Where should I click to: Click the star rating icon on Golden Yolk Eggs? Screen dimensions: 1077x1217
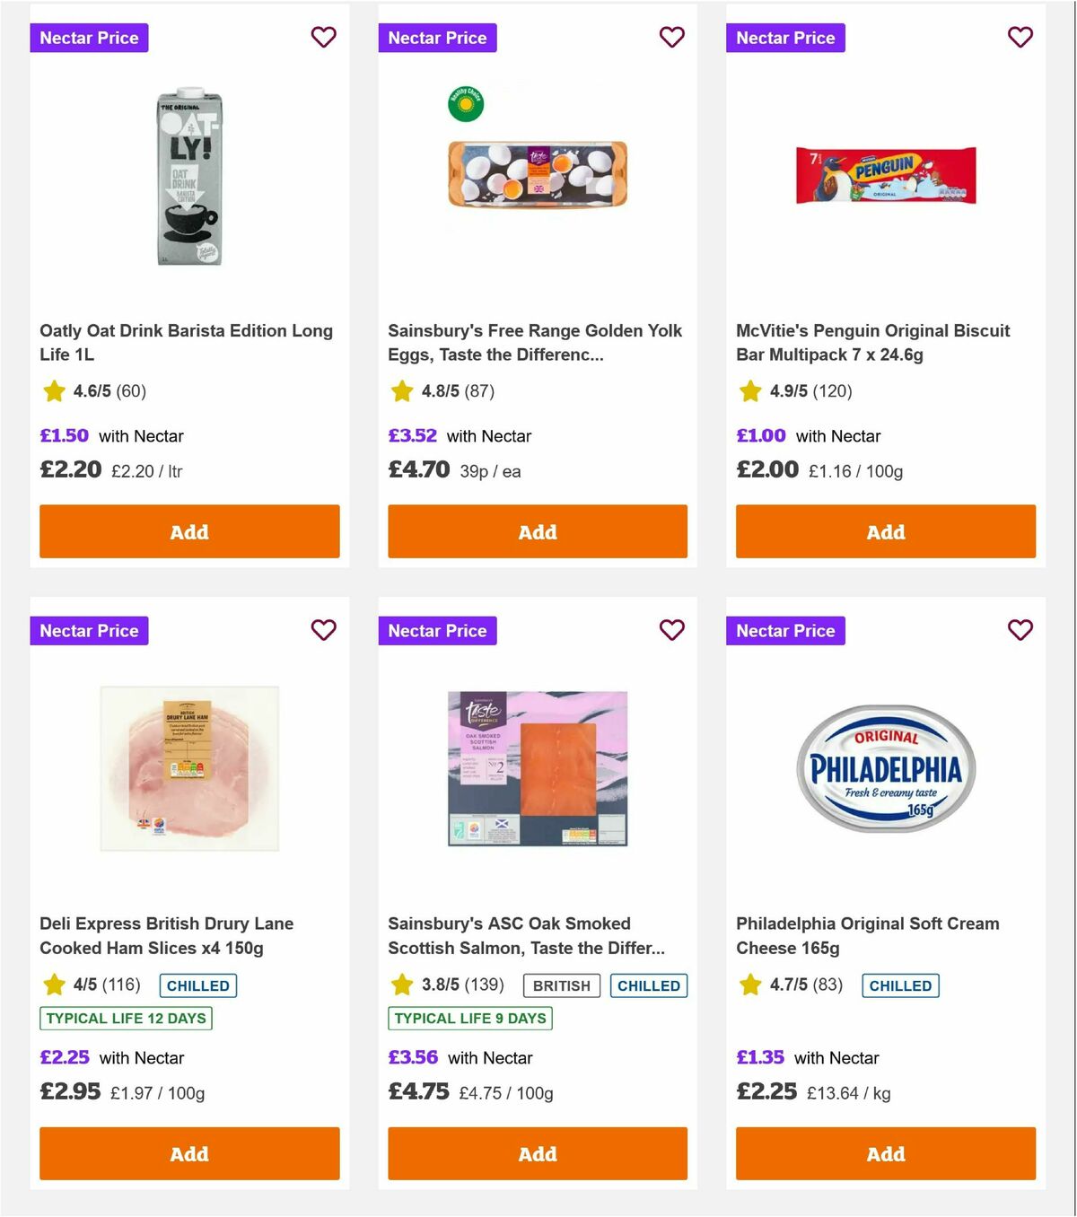coord(400,391)
